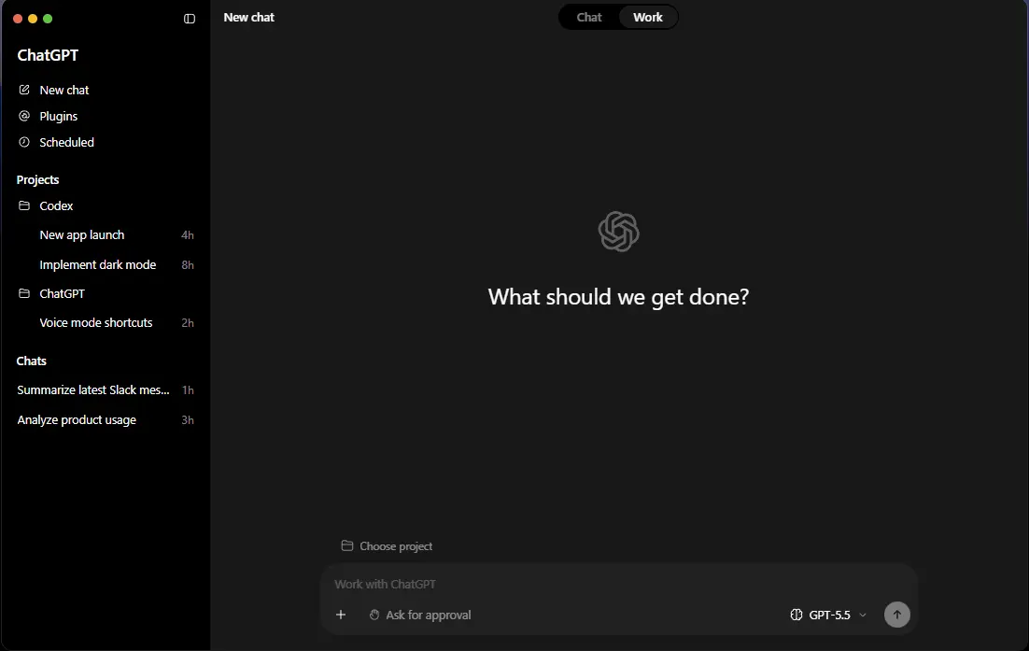1029x651 pixels.
Task: Click the What should we get done heading
Action: click(618, 297)
